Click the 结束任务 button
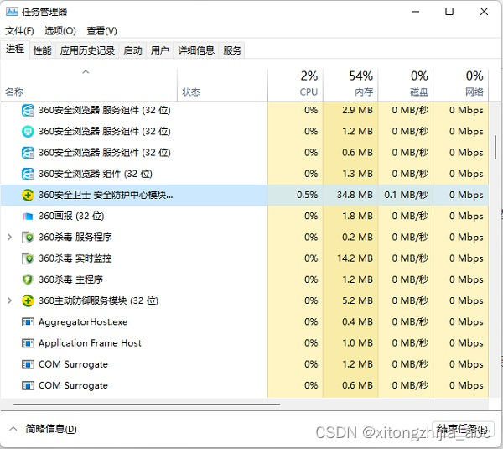Screen dimensions: 503x449 point(464,430)
